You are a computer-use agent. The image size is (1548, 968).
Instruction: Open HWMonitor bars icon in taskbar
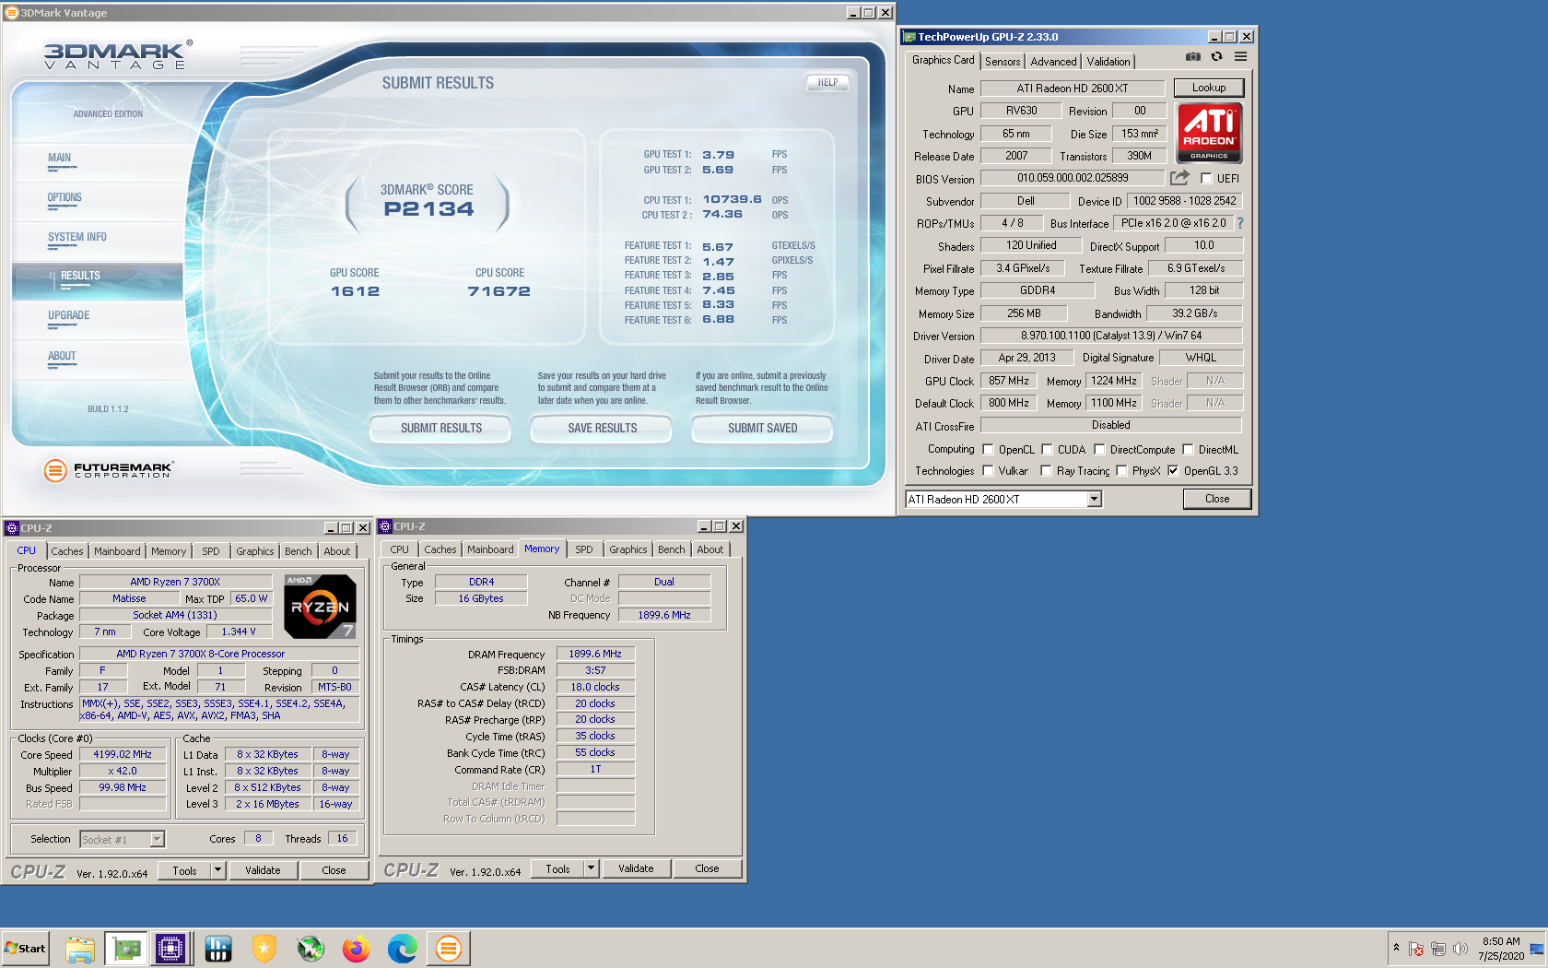pyautogui.click(x=218, y=949)
